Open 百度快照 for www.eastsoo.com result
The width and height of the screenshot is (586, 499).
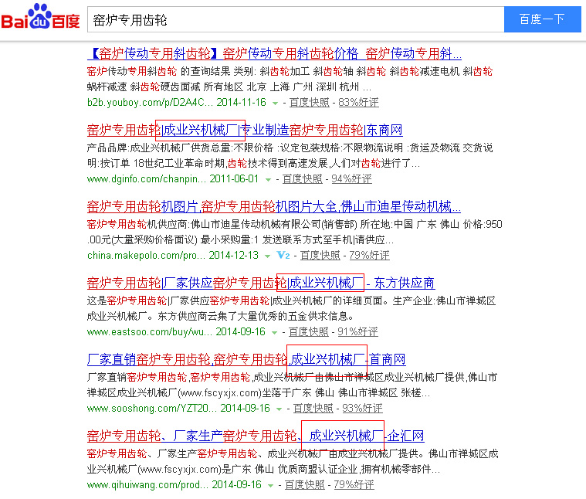click(308, 332)
